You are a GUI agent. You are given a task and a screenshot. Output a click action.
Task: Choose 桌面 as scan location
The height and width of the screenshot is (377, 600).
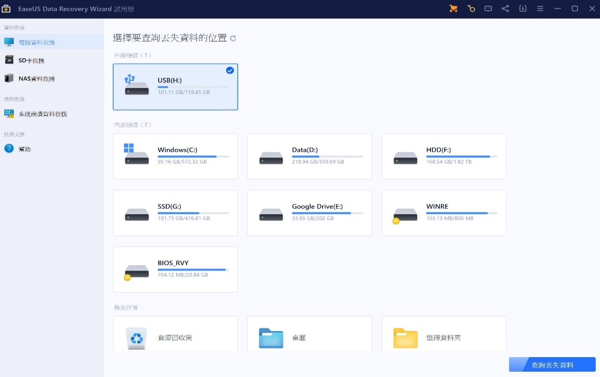coord(310,334)
